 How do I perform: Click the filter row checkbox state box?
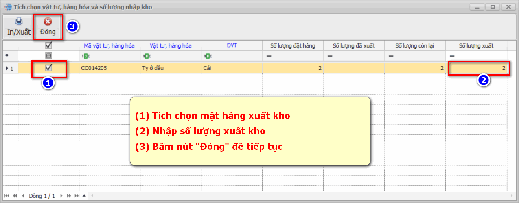(48, 56)
